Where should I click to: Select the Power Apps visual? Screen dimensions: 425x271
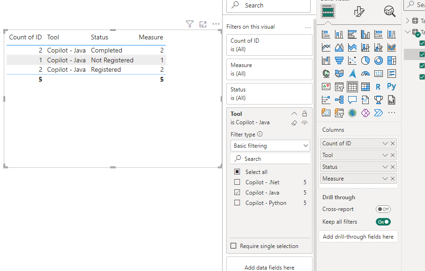point(365,113)
